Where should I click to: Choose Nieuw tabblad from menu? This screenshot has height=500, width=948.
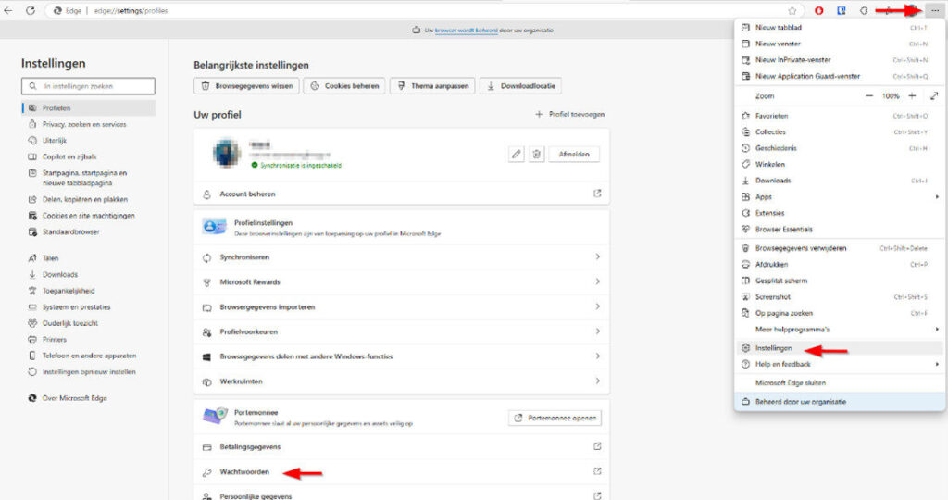point(840,27)
